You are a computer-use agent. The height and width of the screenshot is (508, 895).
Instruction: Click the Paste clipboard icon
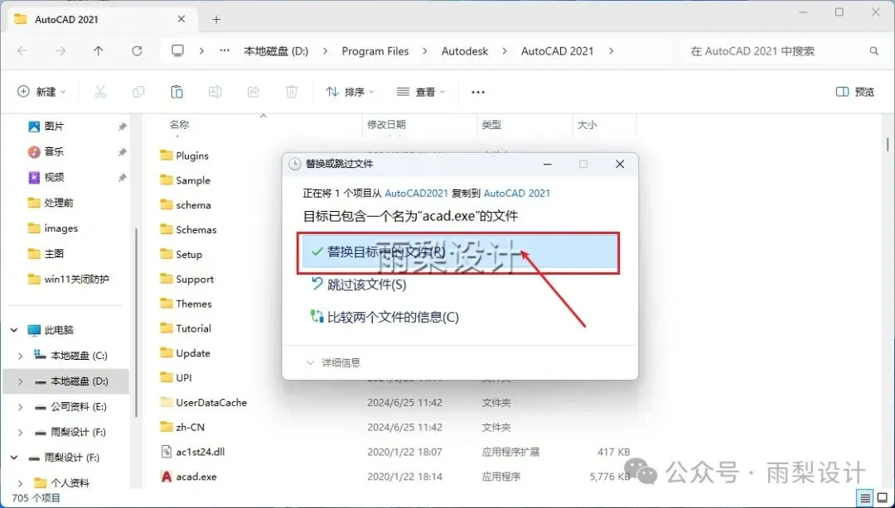(177, 92)
